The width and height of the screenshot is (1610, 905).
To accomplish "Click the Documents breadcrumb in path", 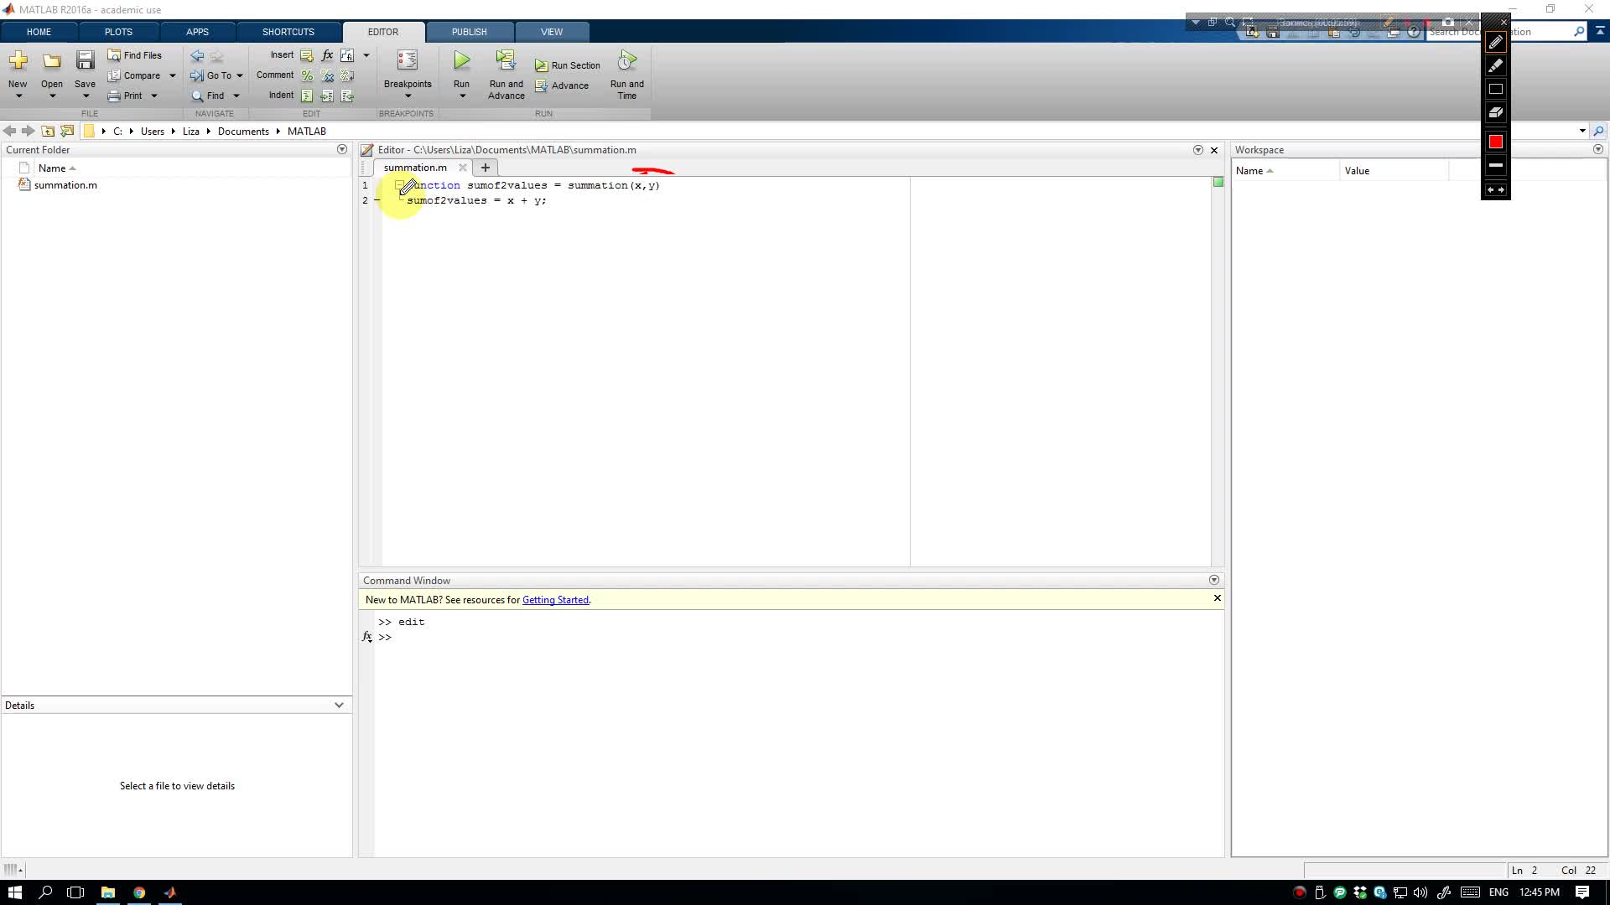I will (x=243, y=132).
